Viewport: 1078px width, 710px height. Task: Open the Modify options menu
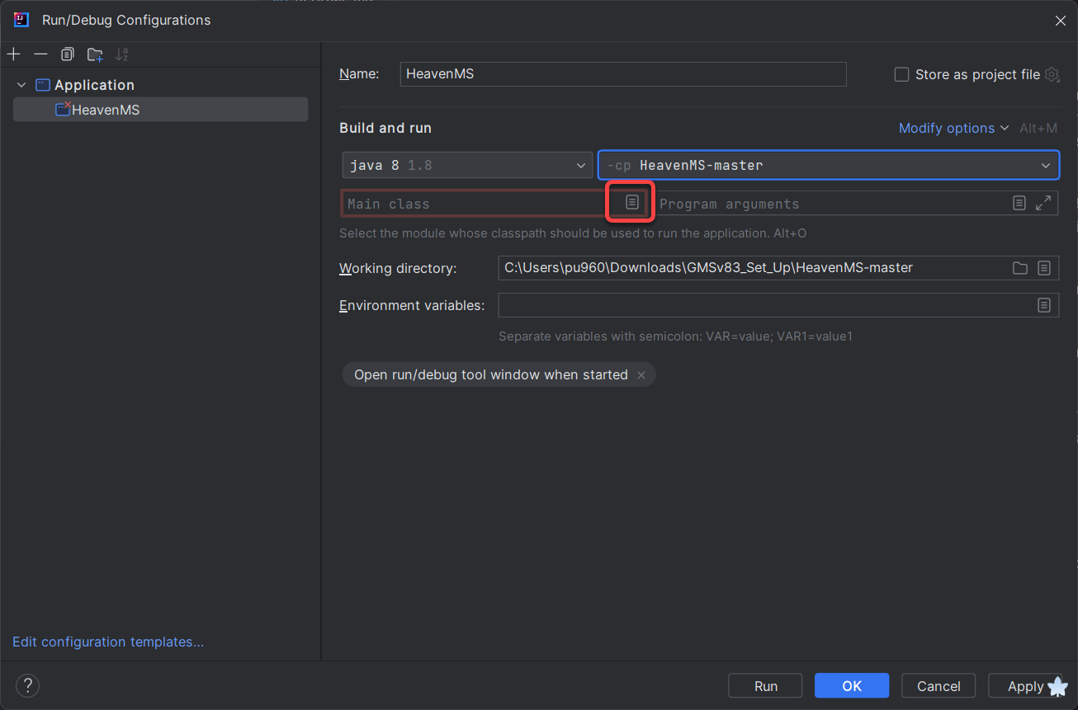tap(953, 128)
